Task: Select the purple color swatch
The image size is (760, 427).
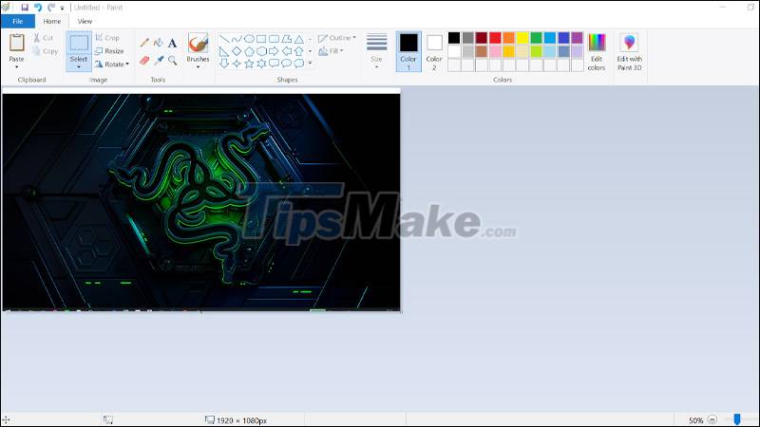Action: 577,38
